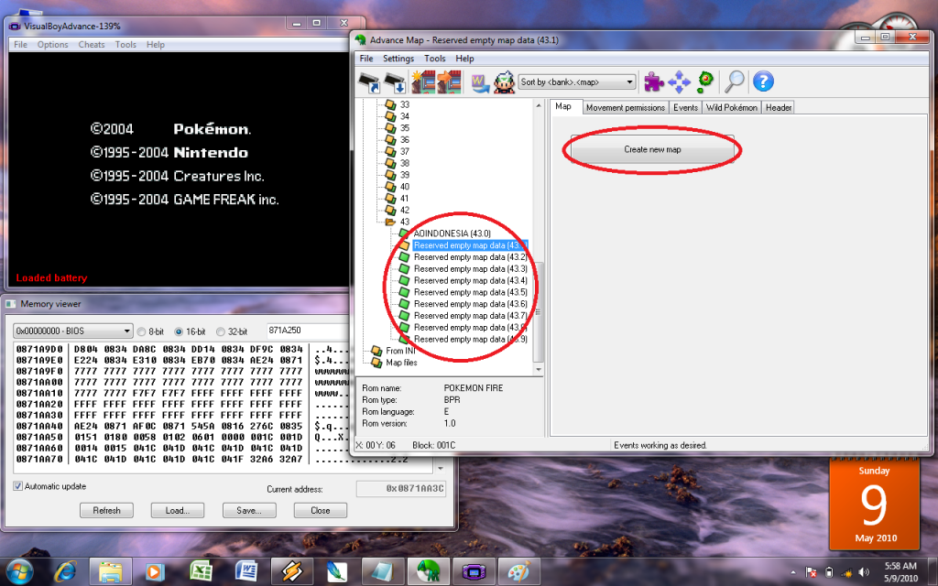Select the 8-bit radio button in Memory viewer

tap(141, 331)
